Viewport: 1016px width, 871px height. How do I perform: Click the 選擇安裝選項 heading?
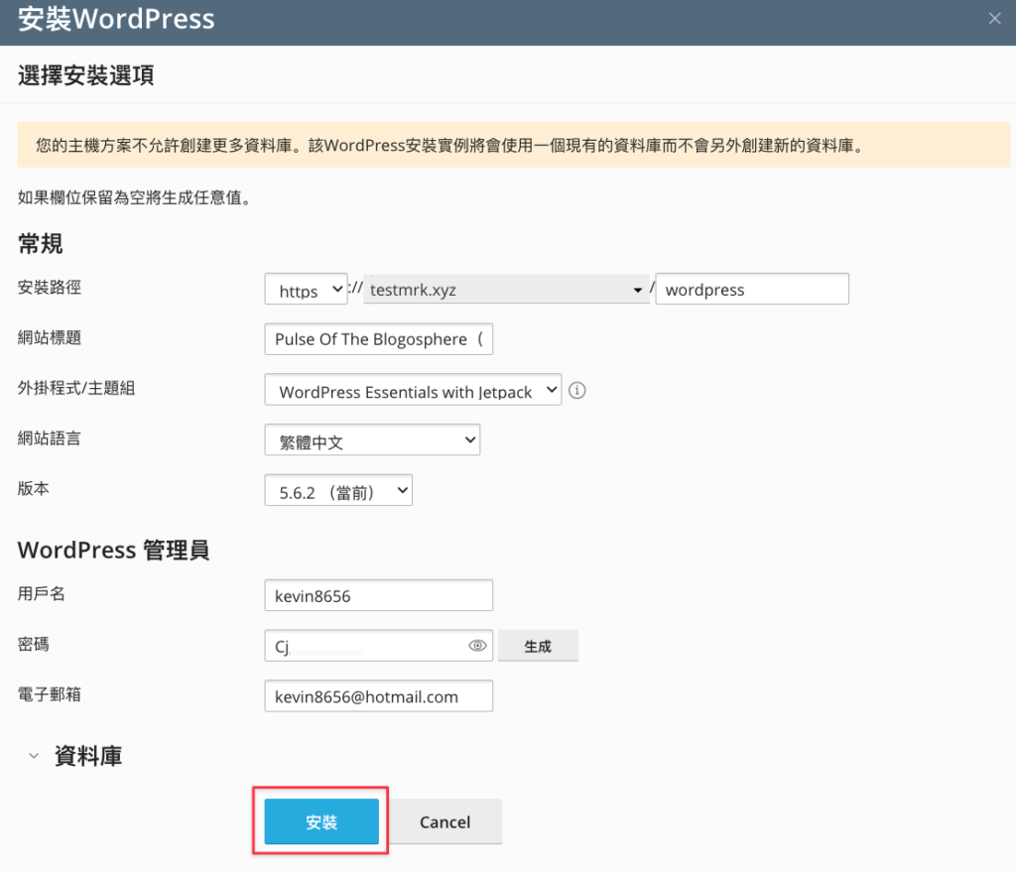point(86,75)
